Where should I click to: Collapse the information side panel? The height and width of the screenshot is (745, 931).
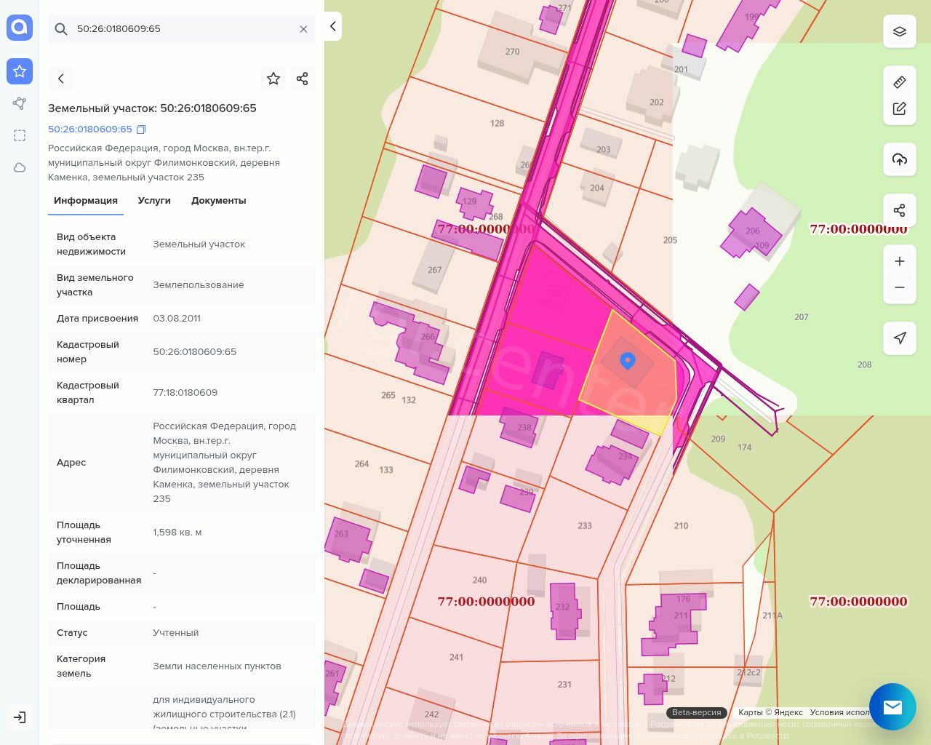point(333,26)
